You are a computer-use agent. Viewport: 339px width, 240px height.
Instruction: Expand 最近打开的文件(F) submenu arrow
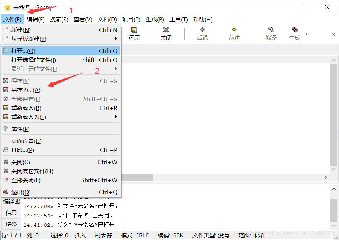pos(116,69)
